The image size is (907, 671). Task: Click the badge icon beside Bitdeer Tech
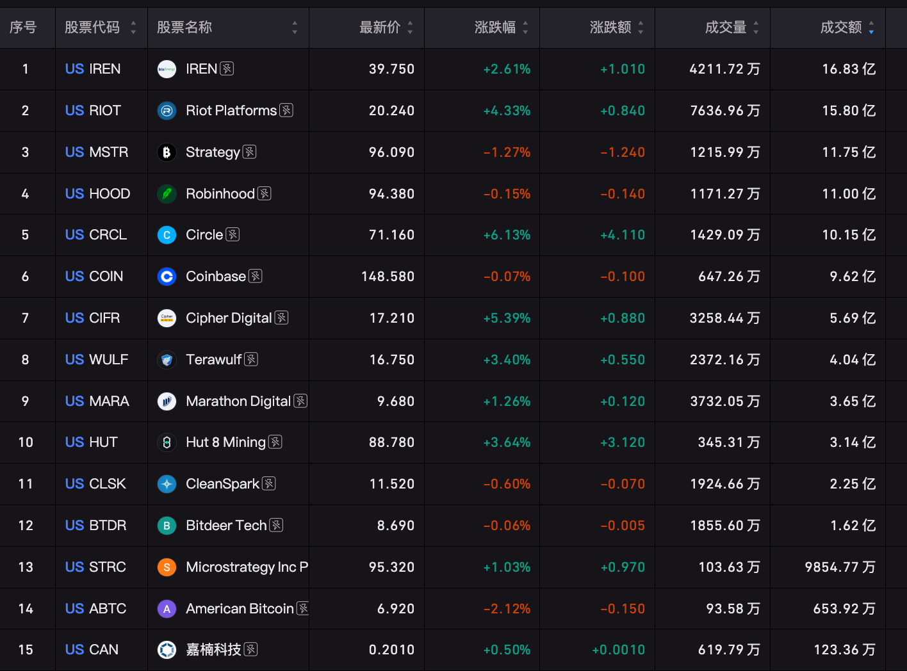point(276,525)
